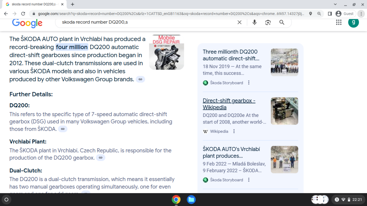Open the tab search dropdown chevron
Viewport: 367px width, 206px height.
(x=335, y=4)
